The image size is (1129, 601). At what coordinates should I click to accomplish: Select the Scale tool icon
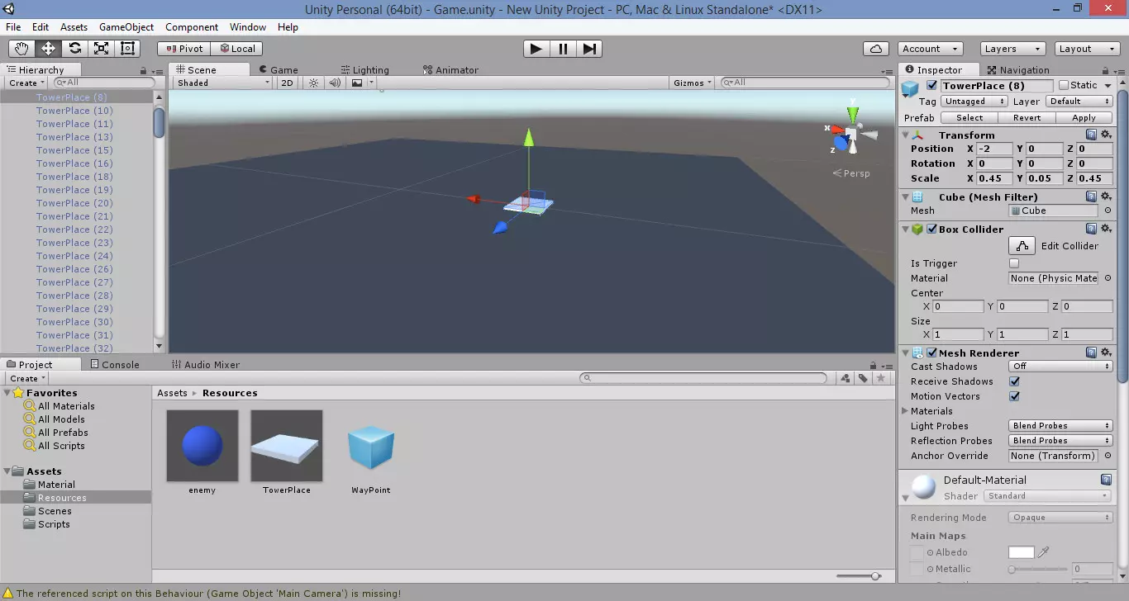pyautogui.click(x=102, y=49)
